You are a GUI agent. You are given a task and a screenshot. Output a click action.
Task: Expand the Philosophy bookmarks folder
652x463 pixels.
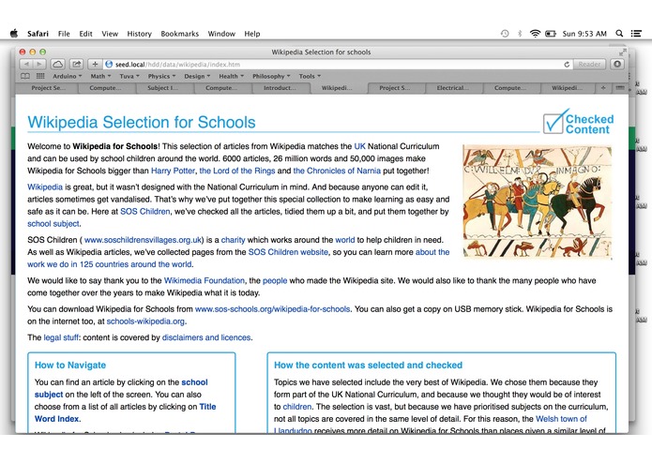(271, 76)
